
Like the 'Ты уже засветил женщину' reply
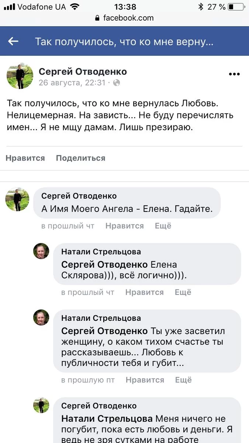145,380
